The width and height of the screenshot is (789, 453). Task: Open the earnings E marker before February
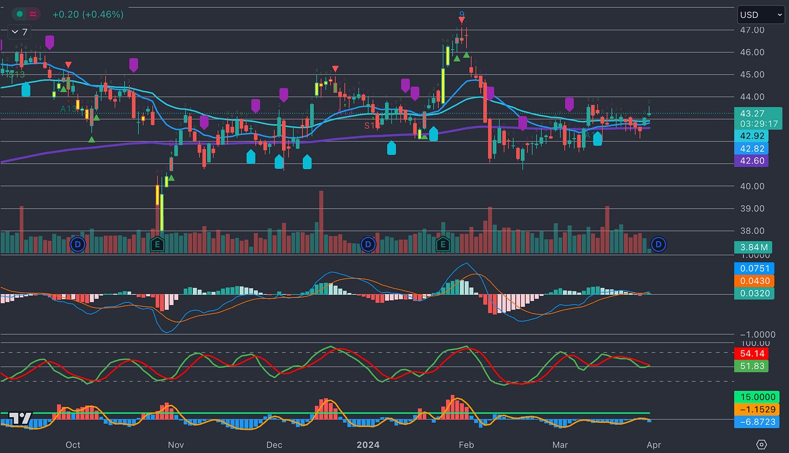pos(443,244)
